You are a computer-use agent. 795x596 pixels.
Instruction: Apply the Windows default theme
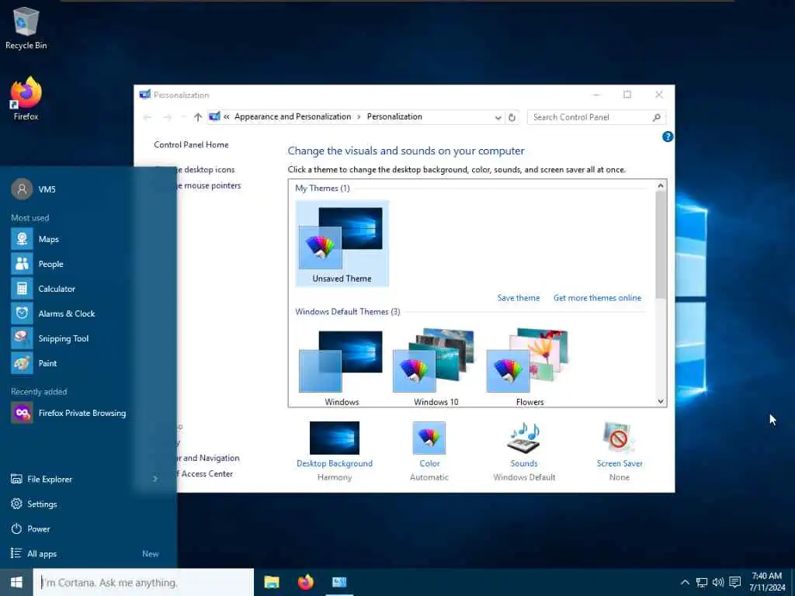click(x=342, y=367)
